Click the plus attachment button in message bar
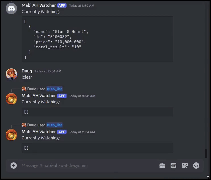Screen dimensions: 211x180 [x=14, y=166]
